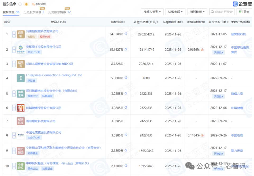Click 天使轮 tag in 中移资本 row
This screenshot has height=176, width=254.
click(x=218, y=52)
